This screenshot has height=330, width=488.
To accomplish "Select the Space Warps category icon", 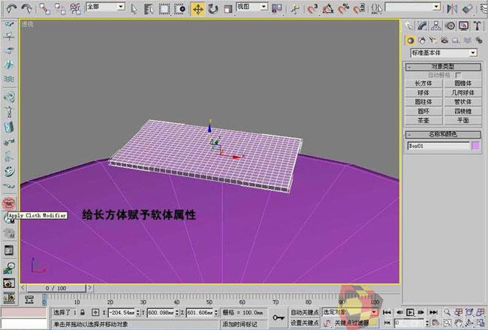I will pyautogui.click(x=467, y=40).
